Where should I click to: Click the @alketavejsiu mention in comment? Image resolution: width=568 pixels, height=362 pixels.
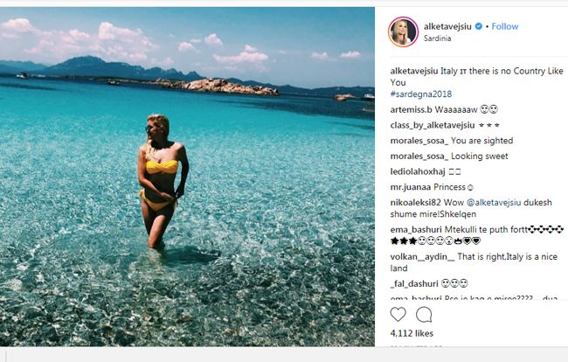(x=494, y=203)
